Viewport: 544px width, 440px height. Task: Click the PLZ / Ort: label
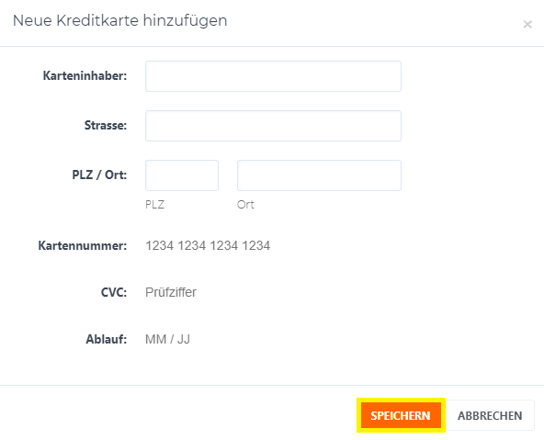coord(99,175)
